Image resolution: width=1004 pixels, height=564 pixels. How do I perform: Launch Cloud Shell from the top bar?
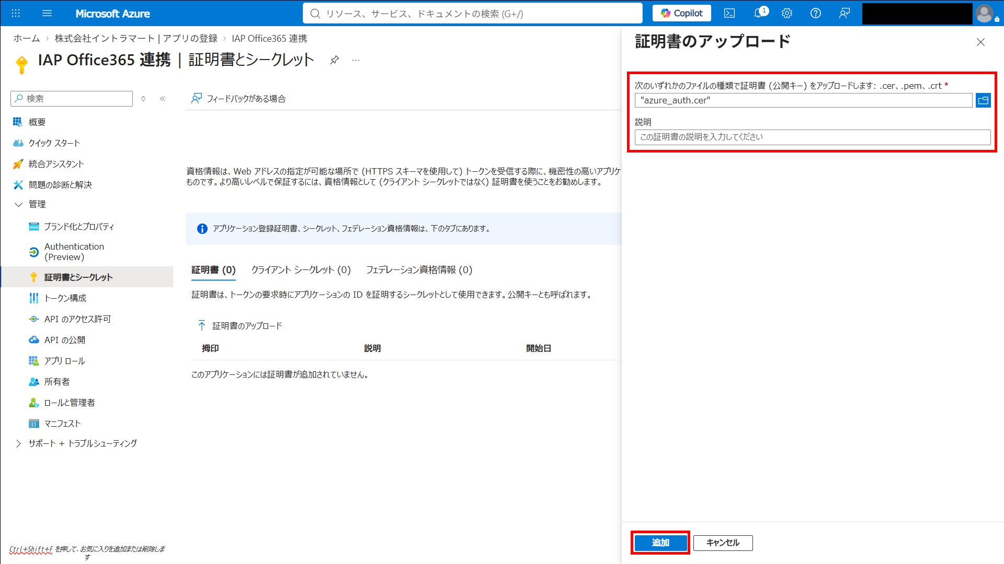coord(729,13)
